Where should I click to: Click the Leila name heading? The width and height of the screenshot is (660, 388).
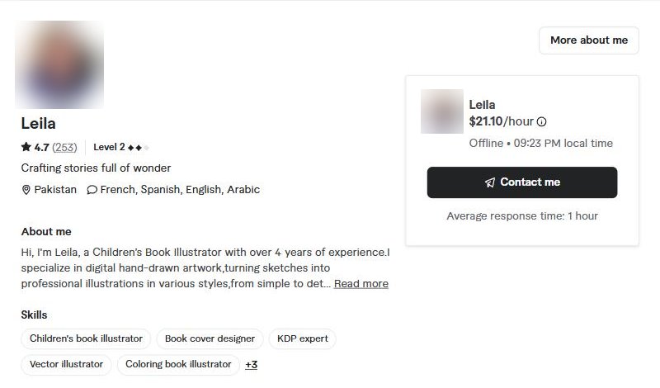point(38,124)
